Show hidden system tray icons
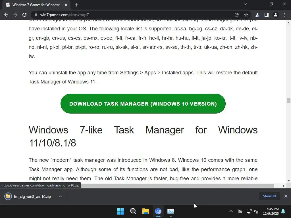 [x=231, y=211]
